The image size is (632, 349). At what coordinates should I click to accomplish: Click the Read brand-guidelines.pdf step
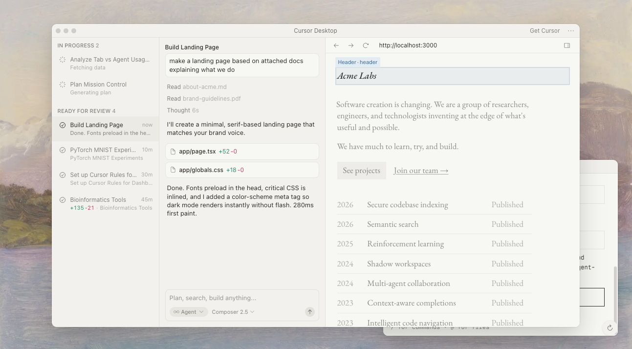point(204,99)
